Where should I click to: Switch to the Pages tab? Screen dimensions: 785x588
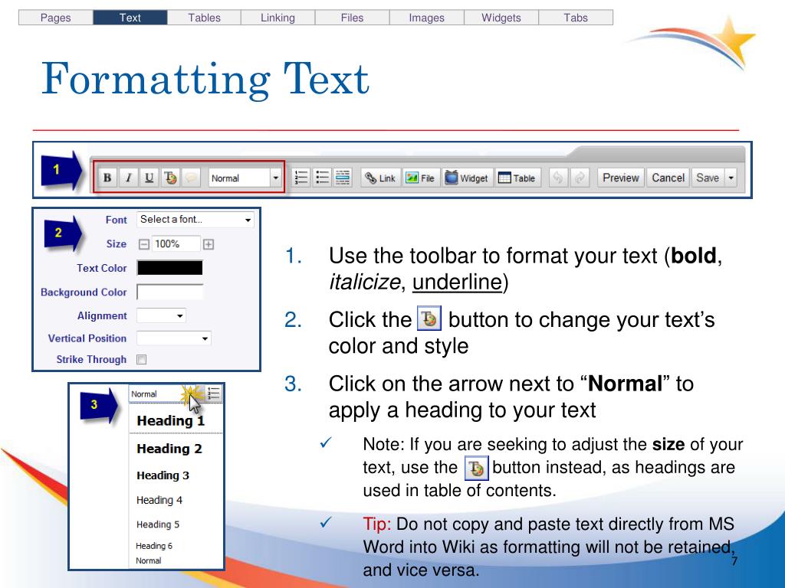tap(55, 18)
